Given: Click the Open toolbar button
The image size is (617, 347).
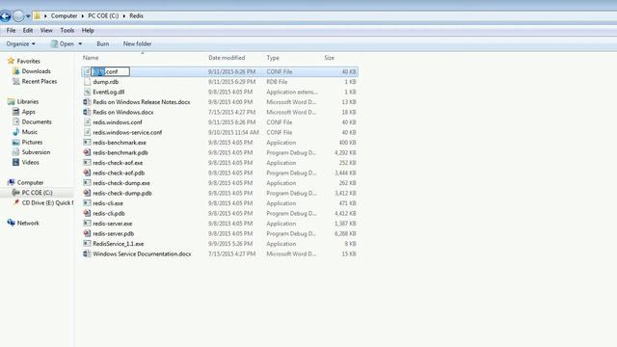Looking at the screenshot, I should [62, 43].
